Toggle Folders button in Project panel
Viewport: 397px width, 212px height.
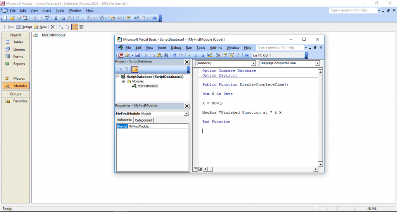[x=135, y=69]
